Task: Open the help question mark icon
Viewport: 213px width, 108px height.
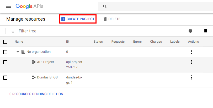Action: coord(190,31)
